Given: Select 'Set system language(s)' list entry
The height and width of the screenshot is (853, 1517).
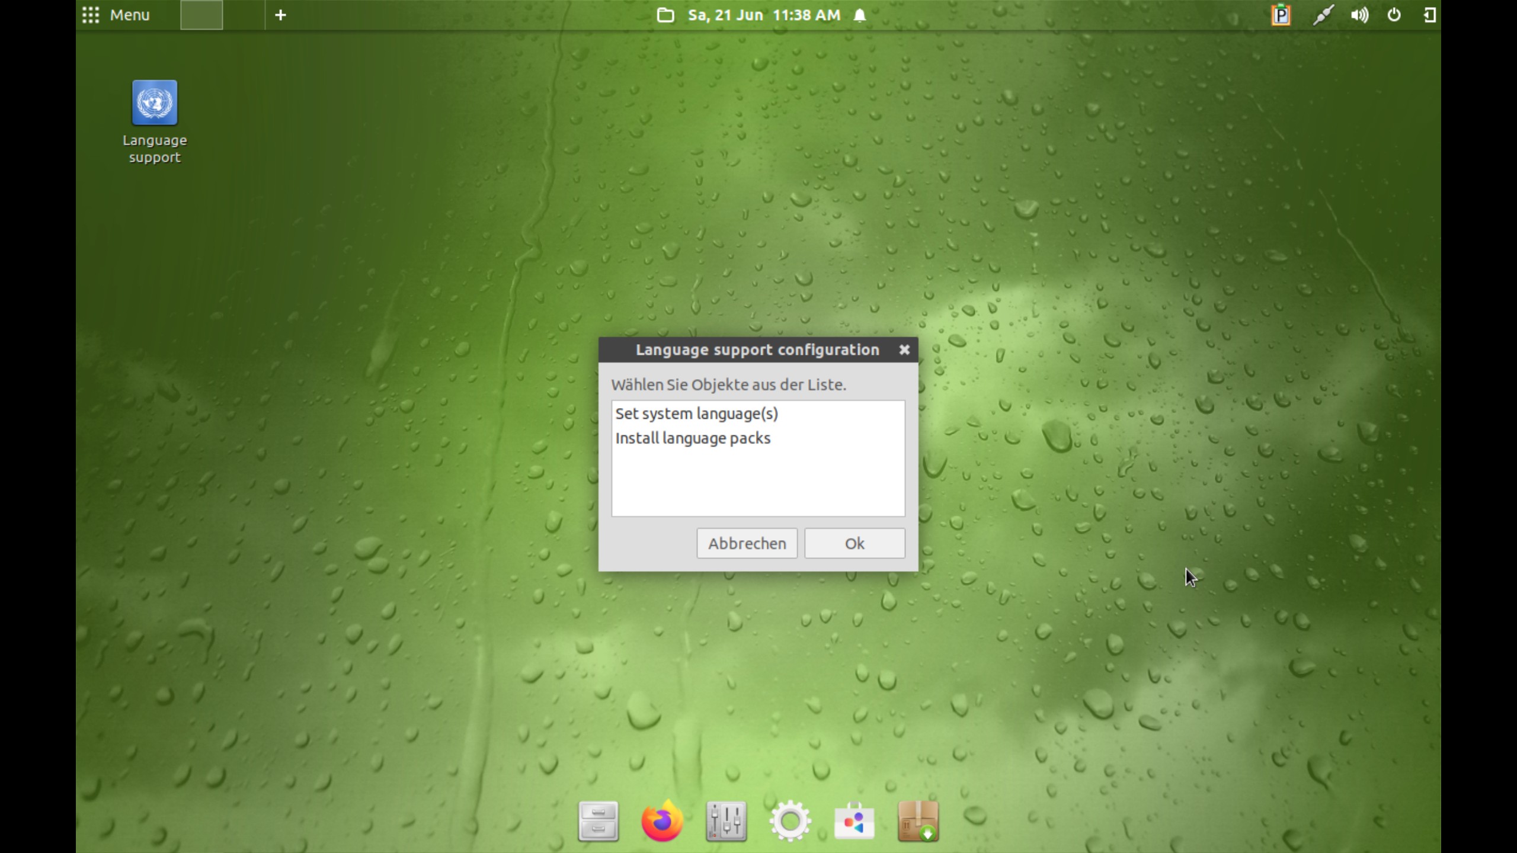Looking at the screenshot, I should pyautogui.click(x=758, y=413).
